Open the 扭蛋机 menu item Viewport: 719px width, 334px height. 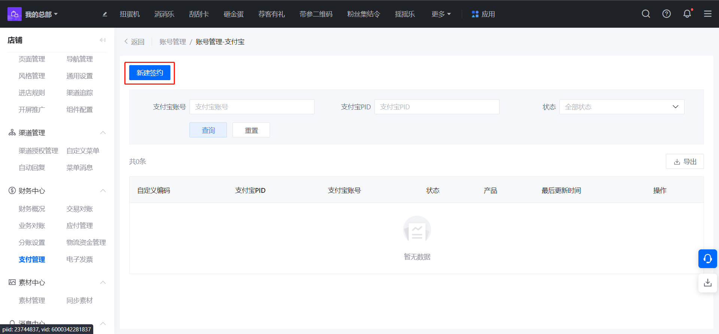click(130, 14)
